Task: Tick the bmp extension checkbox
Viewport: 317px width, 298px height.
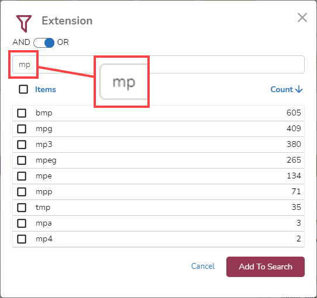Action: coord(22,113)
